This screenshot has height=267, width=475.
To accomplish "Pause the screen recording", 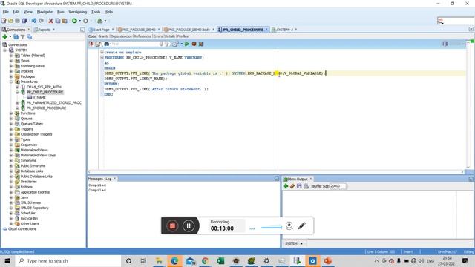I will (189, 225).
